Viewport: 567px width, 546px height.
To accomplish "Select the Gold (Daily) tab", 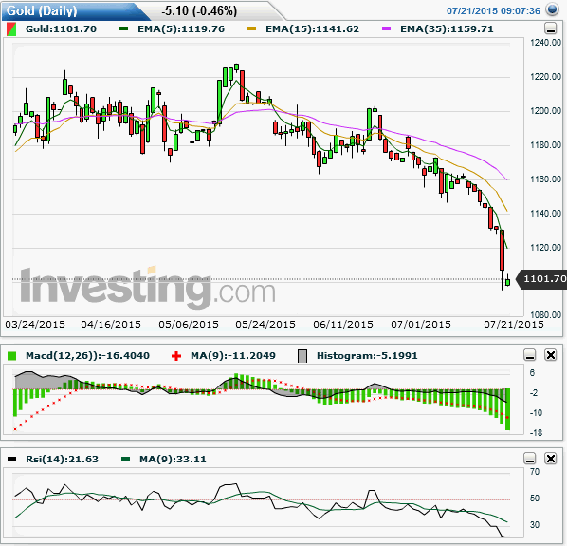I will [x=42, y=10].
